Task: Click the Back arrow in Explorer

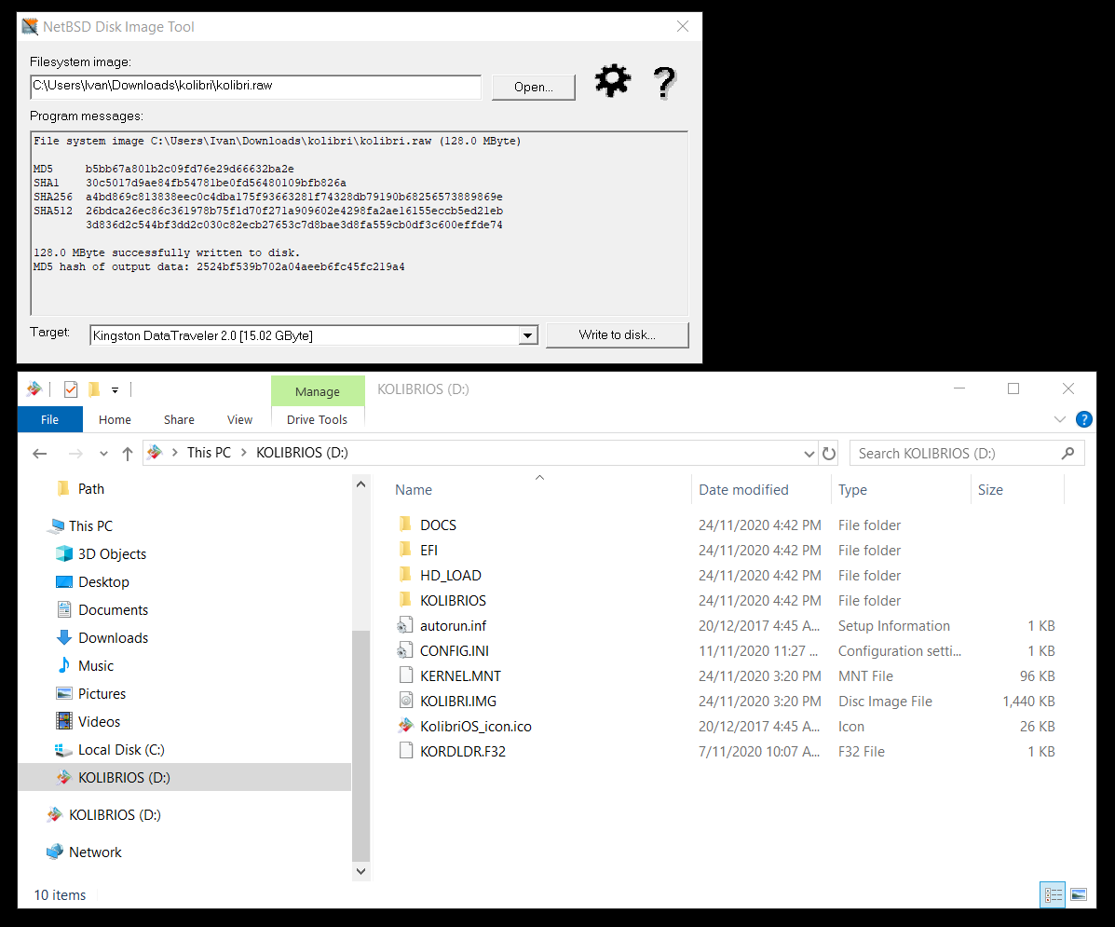Action: point(39,454)
